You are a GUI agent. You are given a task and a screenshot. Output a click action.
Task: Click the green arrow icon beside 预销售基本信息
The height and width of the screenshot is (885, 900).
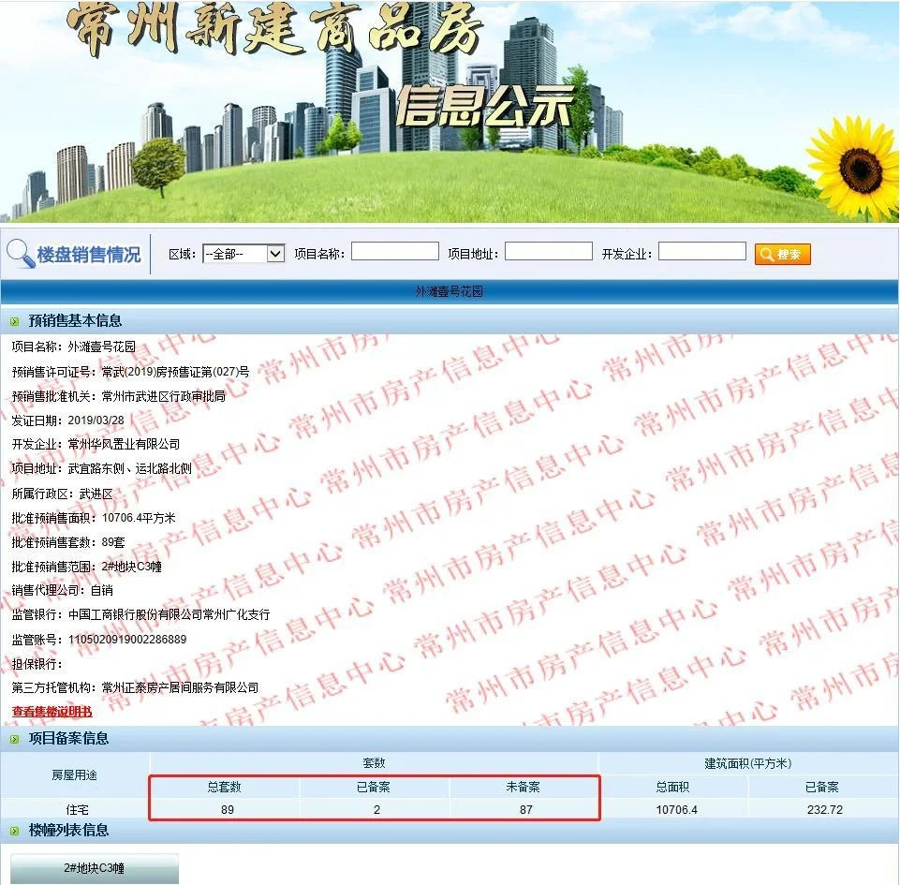coord(15,321)
